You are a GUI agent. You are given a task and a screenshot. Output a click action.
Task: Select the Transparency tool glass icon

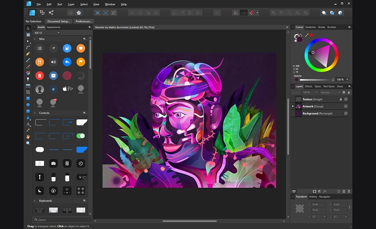[28, 79]
